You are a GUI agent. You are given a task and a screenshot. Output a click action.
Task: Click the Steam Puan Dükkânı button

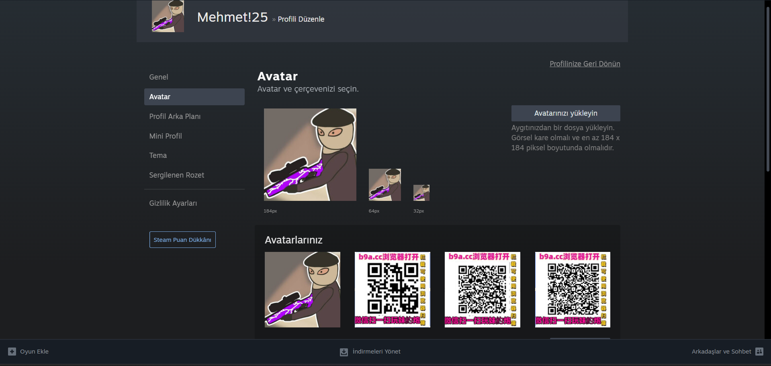pos(182,240)
